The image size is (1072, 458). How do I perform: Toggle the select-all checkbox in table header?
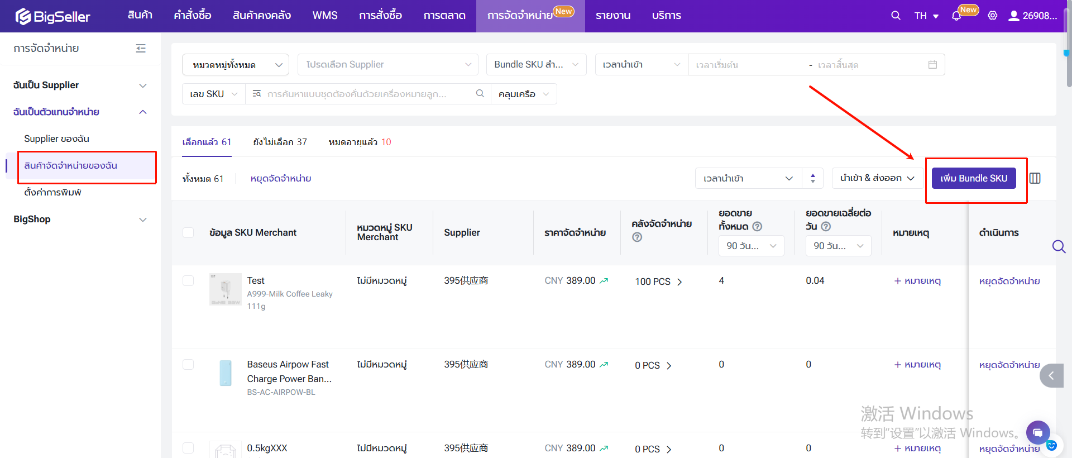click(188, 232)
